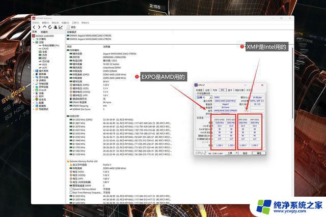The height and width of the screenshot is (217, 326).
Task: Select ACPI in the tree
Action: (x=43, y=68)
